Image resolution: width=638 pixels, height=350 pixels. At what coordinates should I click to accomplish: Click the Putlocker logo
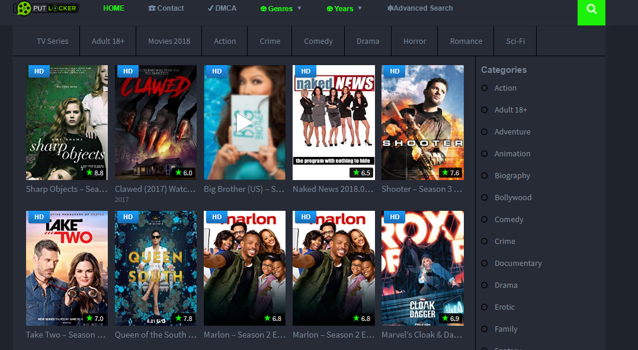pyautogui.click(x=46, y=8)
